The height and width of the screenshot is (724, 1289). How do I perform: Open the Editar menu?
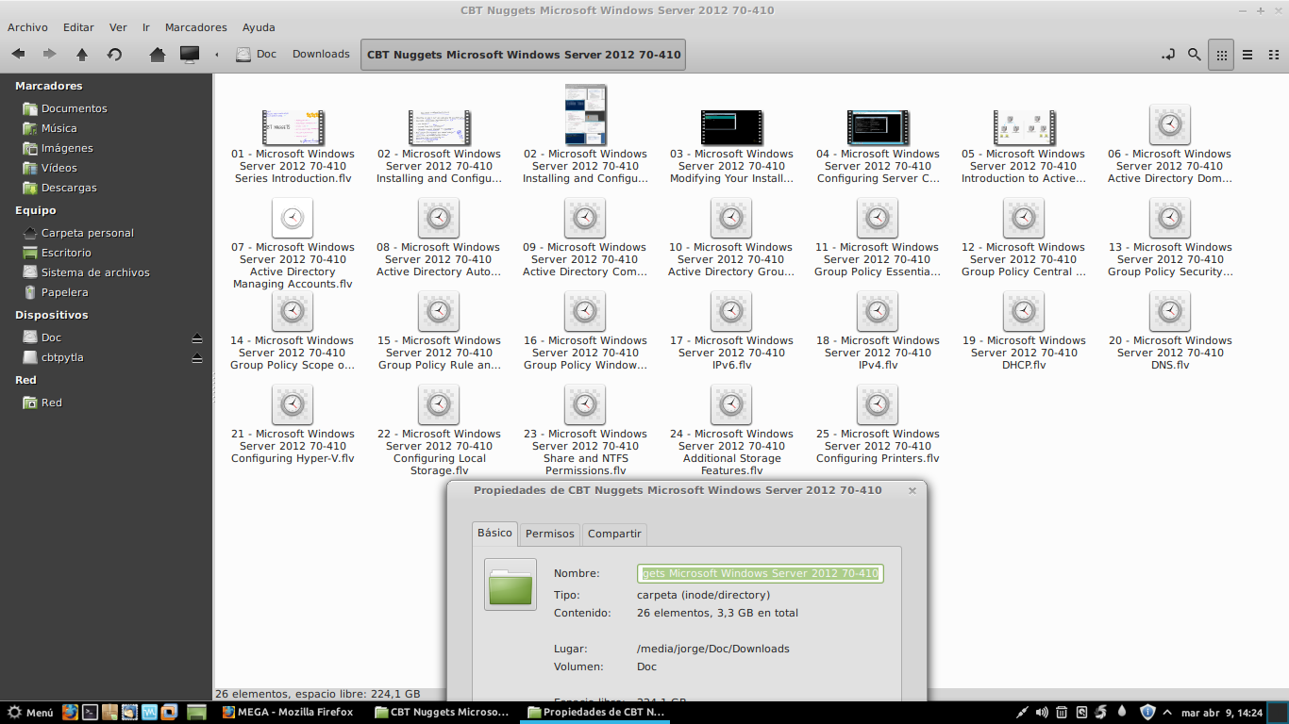click(x=78, y=27)
